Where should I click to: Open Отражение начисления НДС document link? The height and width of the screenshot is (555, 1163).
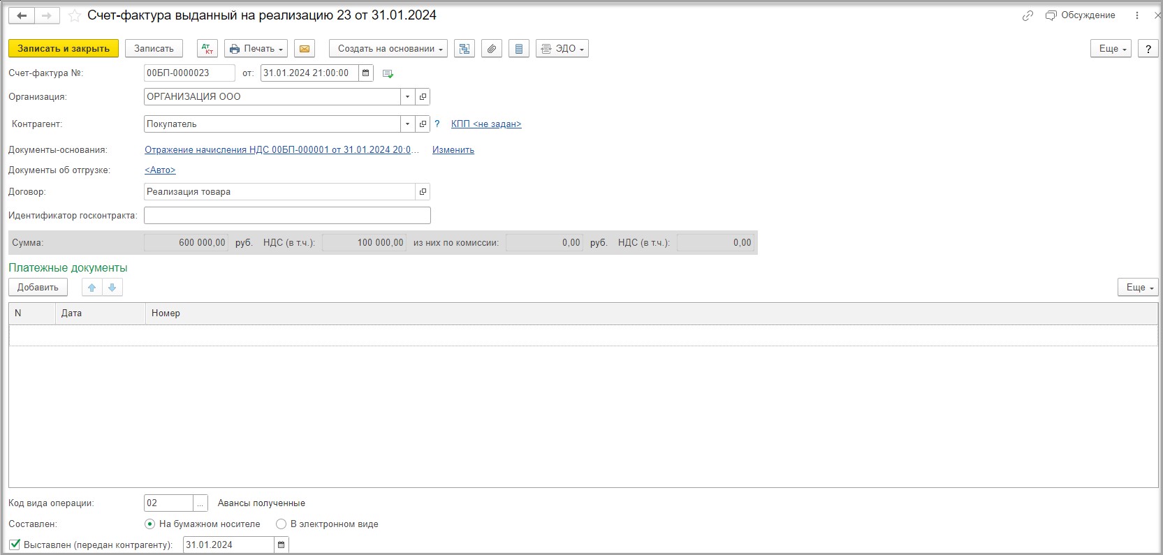click(x=282, y=149)
